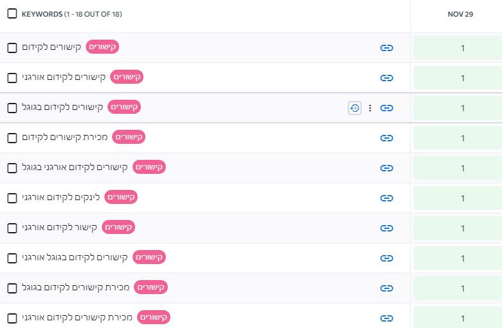The image size is (502, 328).
Task: Select all keywords with header checkbox
Action: coord(12,14)
